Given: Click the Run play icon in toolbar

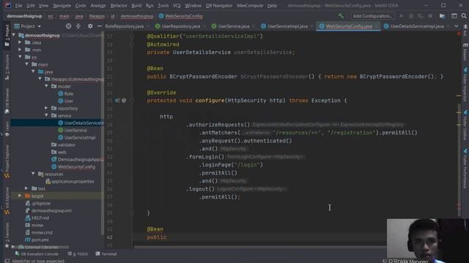Looking at the screenshot, I should coord(402,16).
